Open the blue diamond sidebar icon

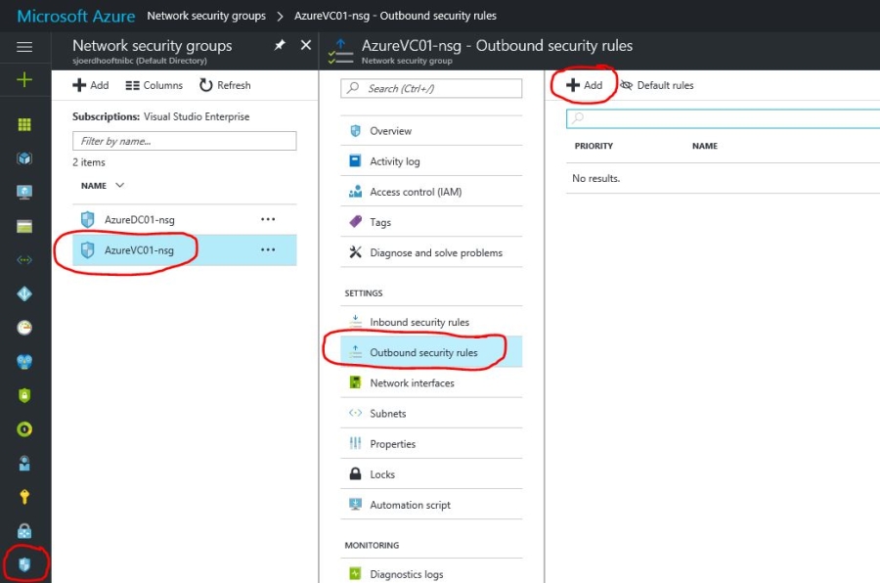point(24,293)
